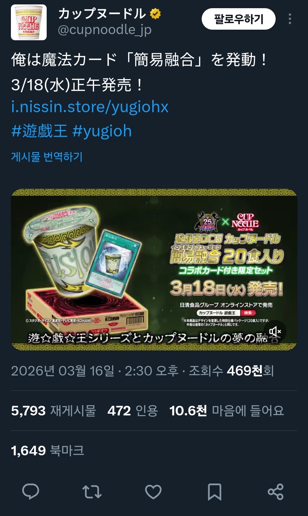This screenshot has height=516, width=308.
Task: Unmute the video with speaker icon
Action: pos(275,331)
